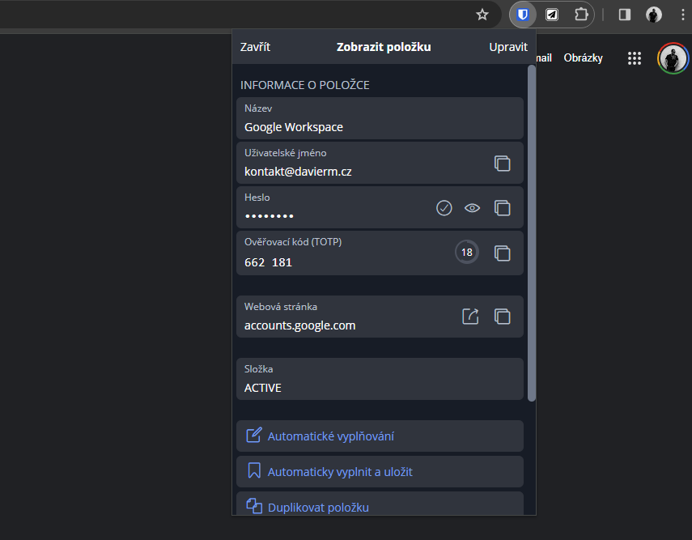Select Duplikovat položku
This screenshot has height=540, width=692.
click(x=380, y=504)
